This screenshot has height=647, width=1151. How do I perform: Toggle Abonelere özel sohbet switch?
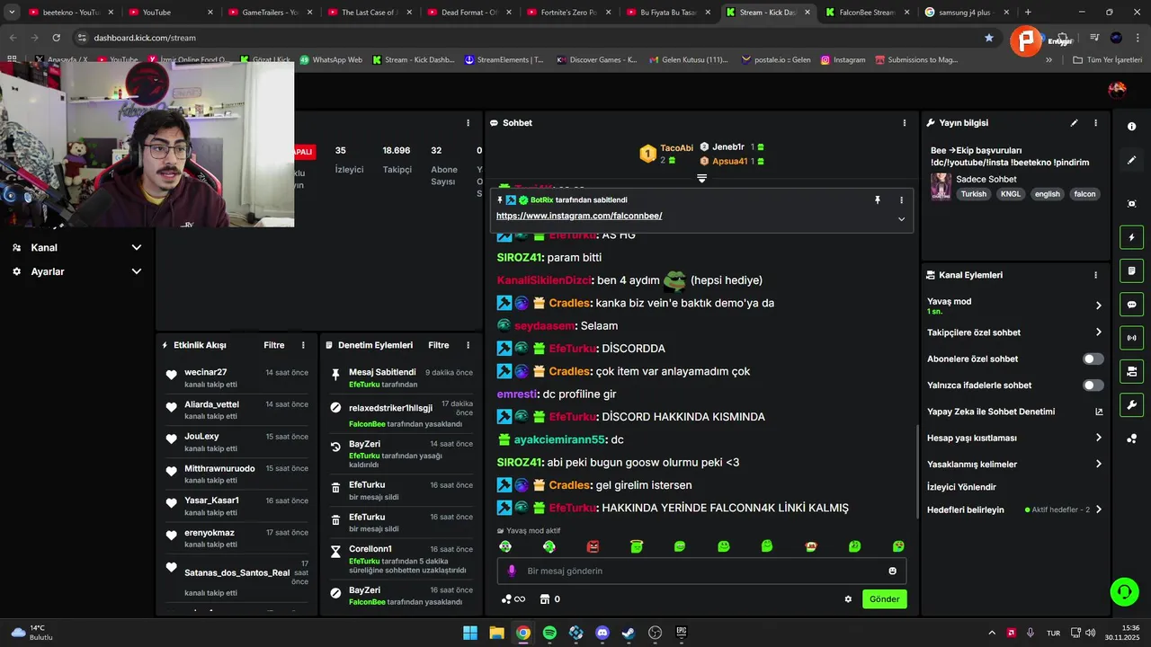[x=1093, y=359]
